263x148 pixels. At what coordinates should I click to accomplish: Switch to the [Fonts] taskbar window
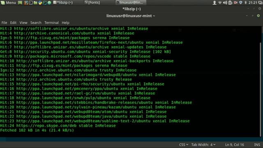(x=92, y=2)
